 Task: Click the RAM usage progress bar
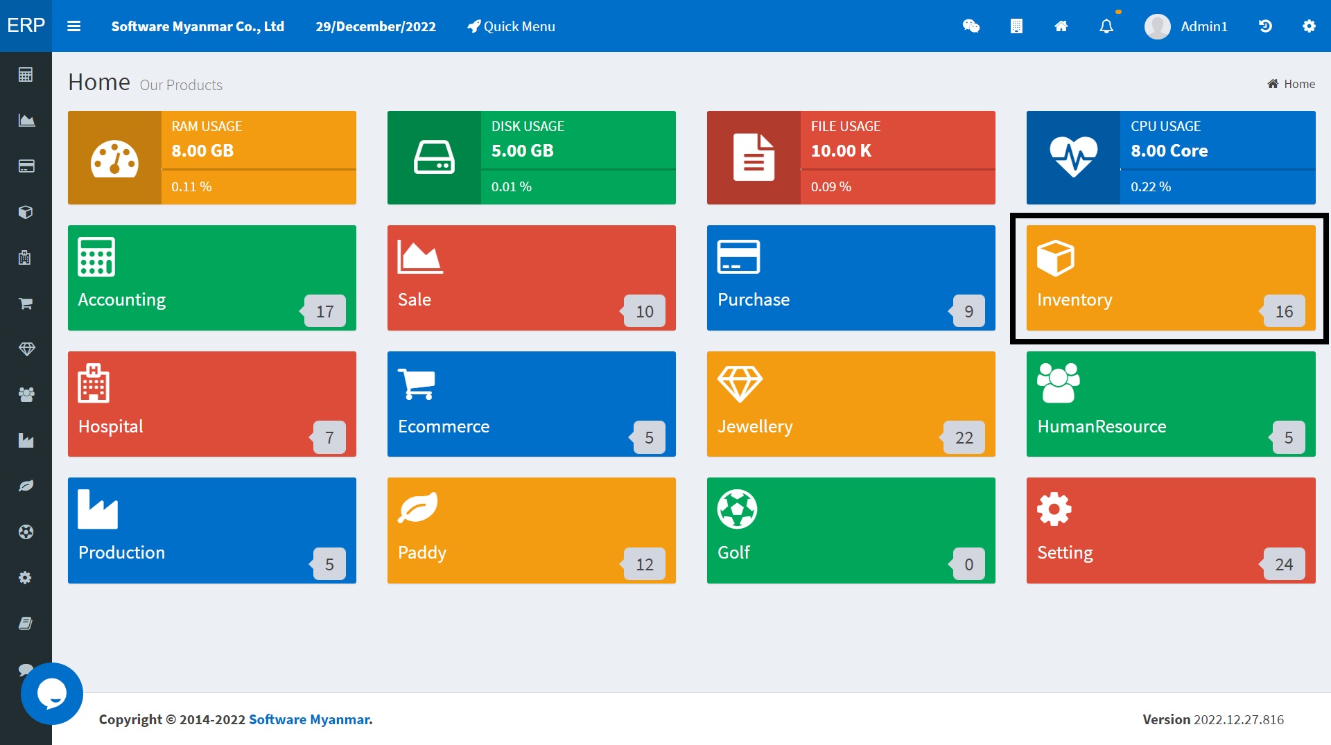coord(259,169)
